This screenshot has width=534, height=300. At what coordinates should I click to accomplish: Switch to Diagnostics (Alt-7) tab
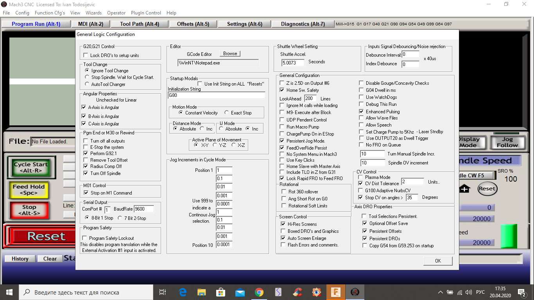(303, 24)
